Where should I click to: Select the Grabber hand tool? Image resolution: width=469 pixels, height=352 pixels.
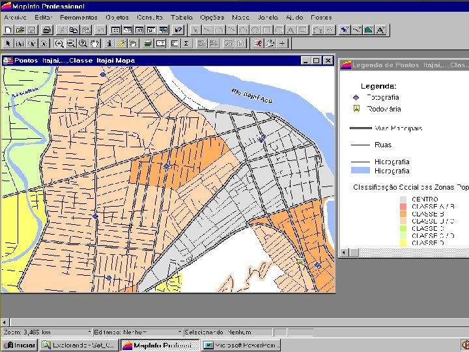95,44
